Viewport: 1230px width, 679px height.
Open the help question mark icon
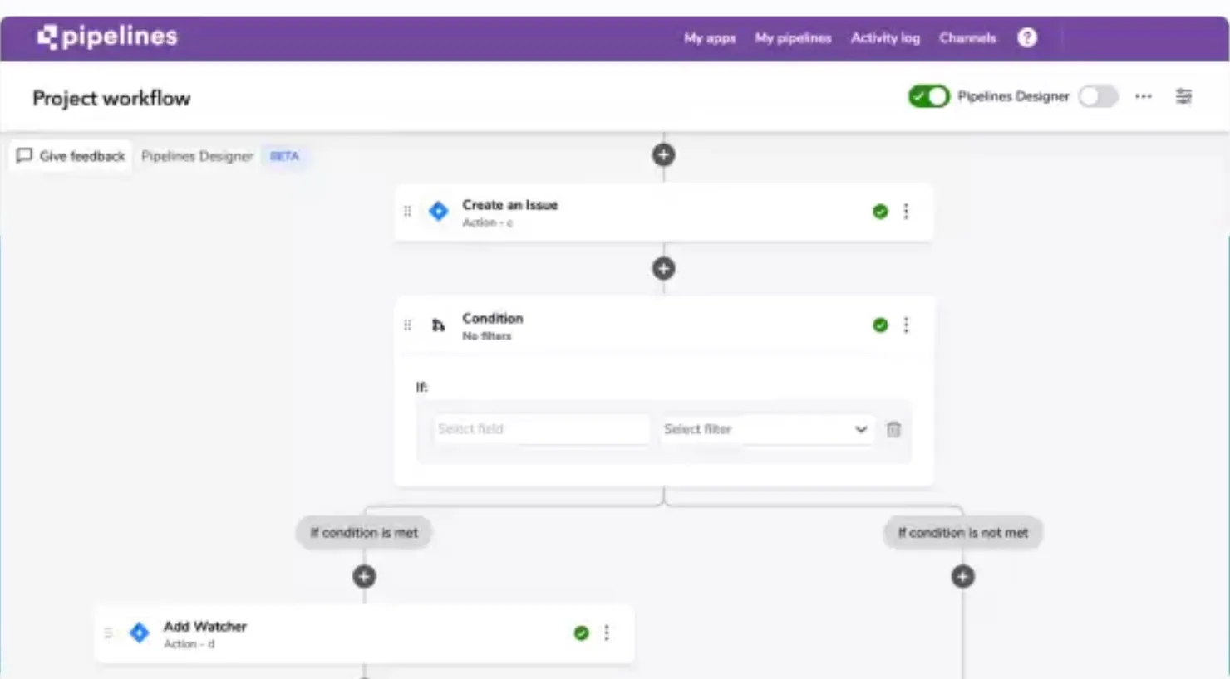1027,37
